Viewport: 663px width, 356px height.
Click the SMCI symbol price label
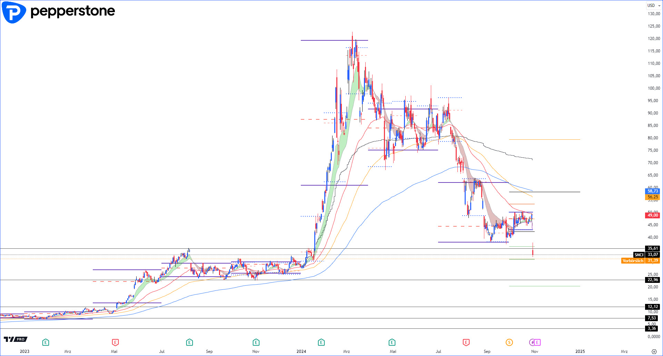639,255
